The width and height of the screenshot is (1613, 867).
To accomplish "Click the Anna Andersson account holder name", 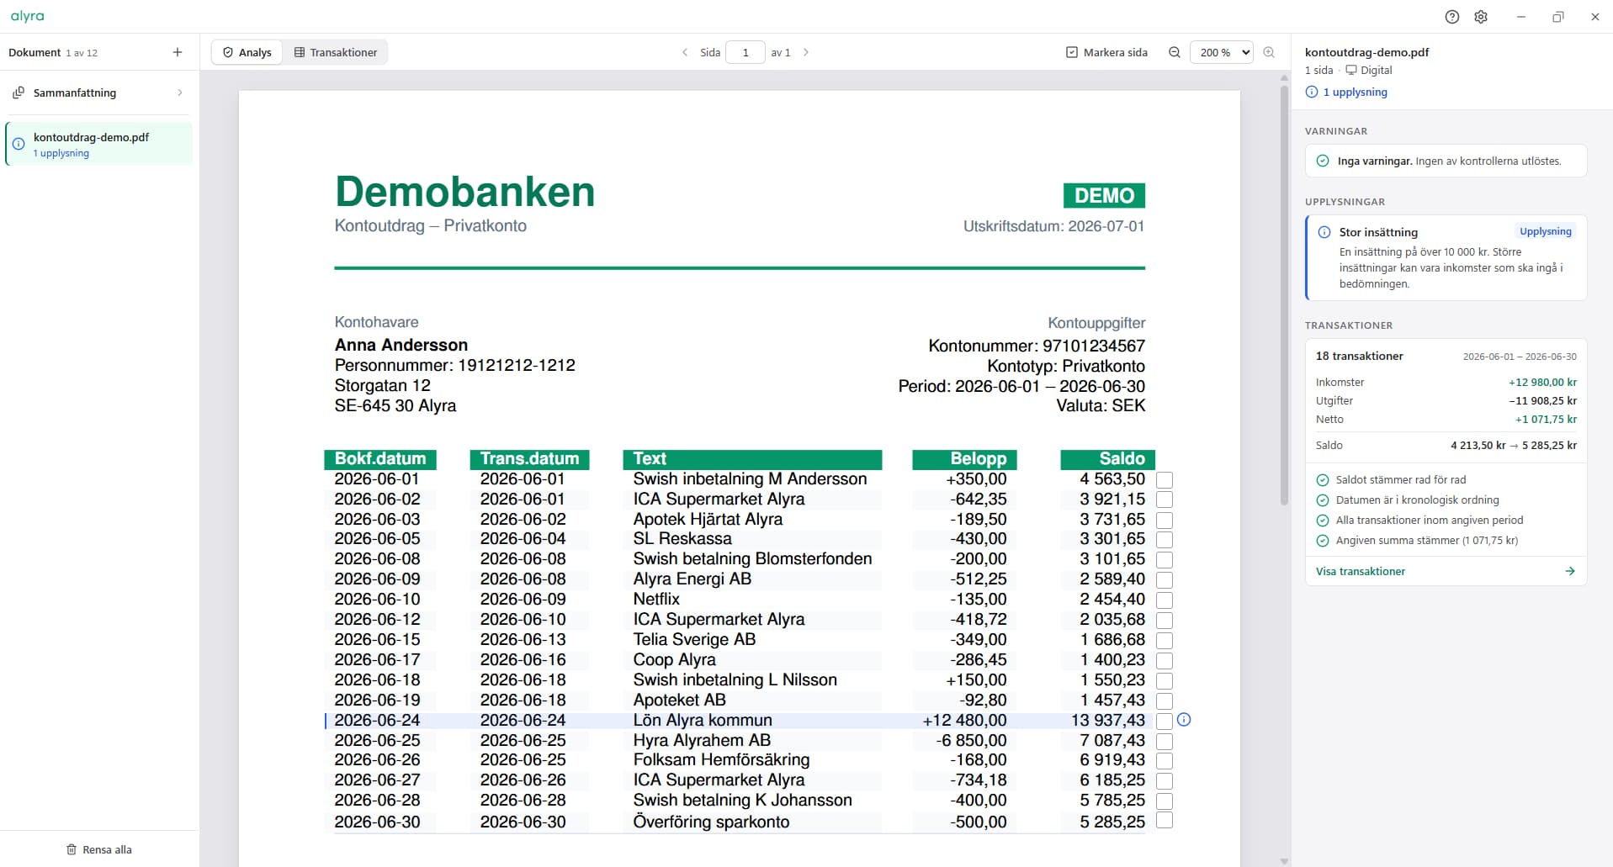I will (x=401, y=345).
